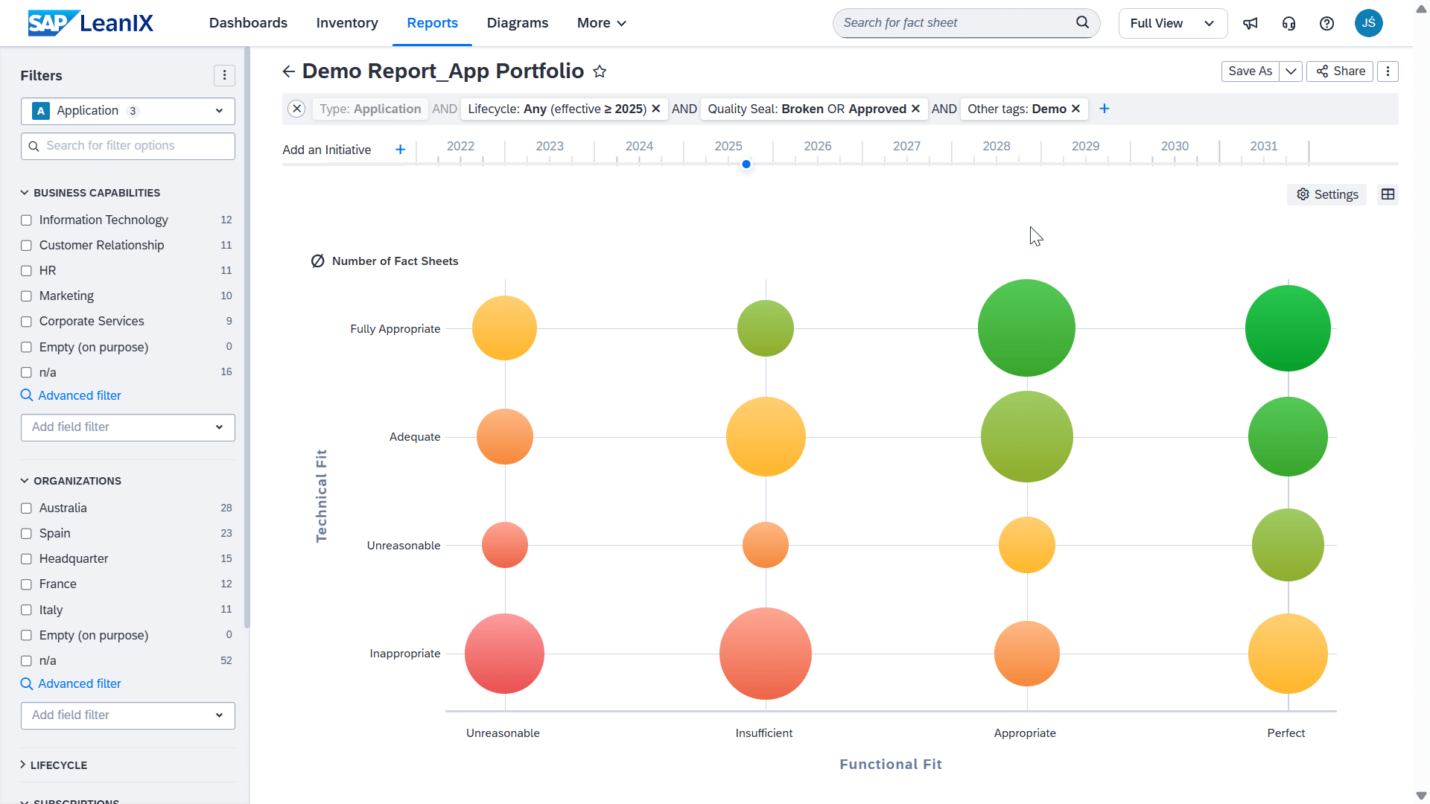Open the support headset icon
This screenshot has height=804, width=1430.
(x=1288, y=23)
